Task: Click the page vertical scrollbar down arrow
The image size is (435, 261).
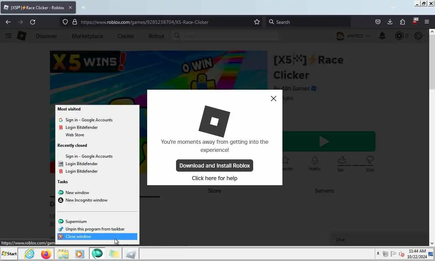Action: [432, 243]
